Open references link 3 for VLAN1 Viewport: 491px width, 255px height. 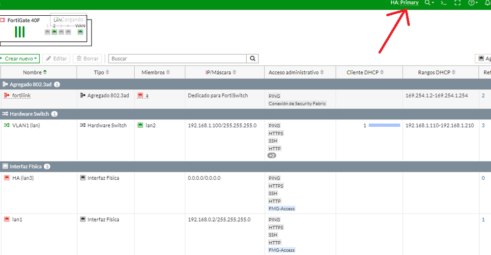[483, 125]
